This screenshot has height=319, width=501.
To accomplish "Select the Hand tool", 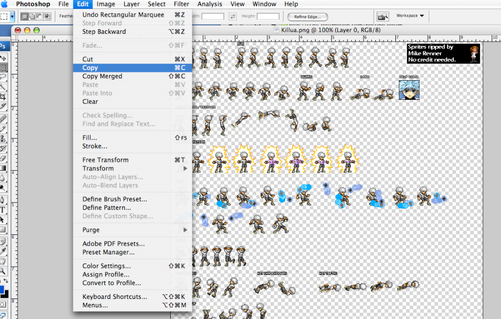I will 3,261.
